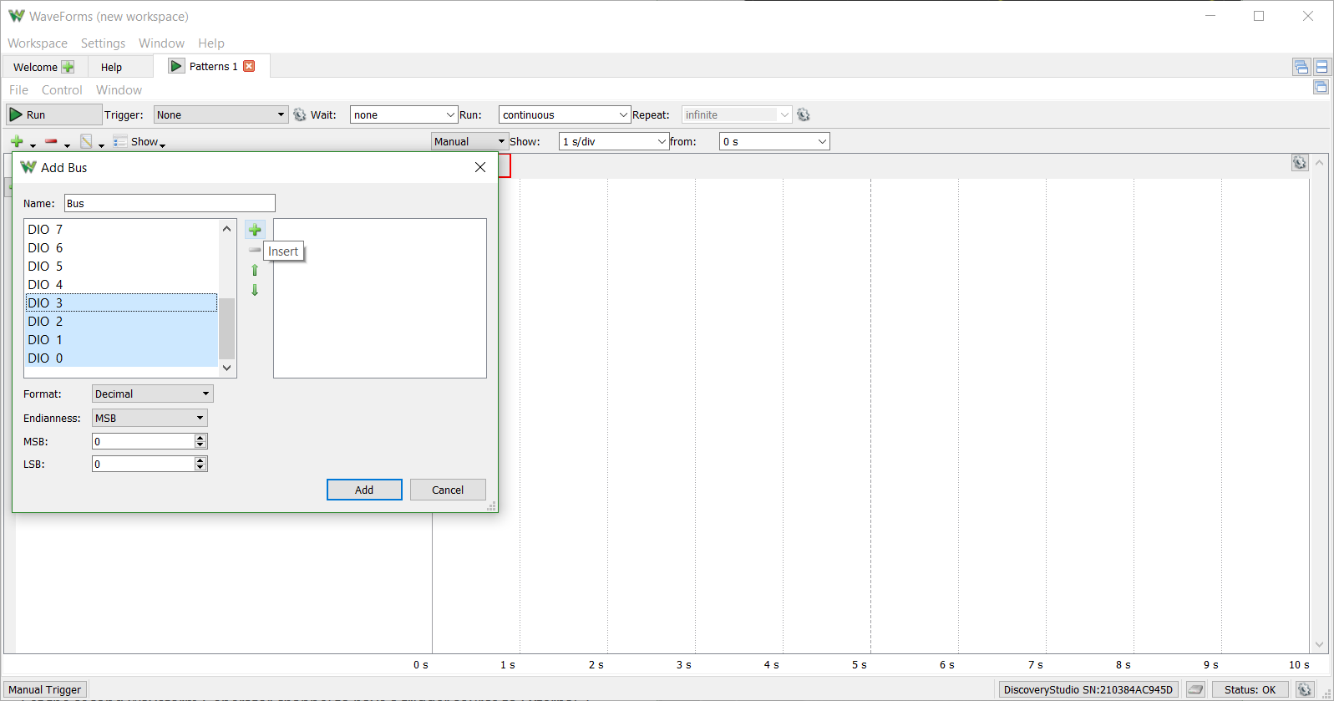This screenshot has width=1334, height=701.
Task: Click the status bar gear icon at bottom right
Action: (x=1305, y=689)
